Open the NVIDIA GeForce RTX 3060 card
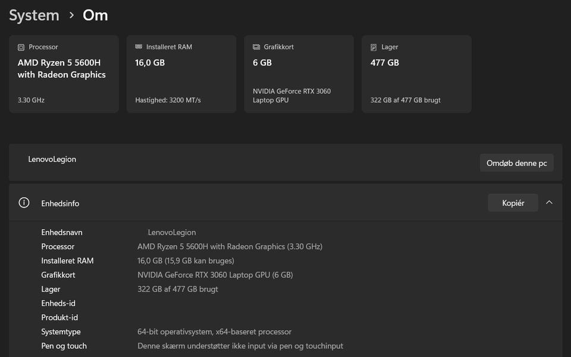 [x=299, y=74]
